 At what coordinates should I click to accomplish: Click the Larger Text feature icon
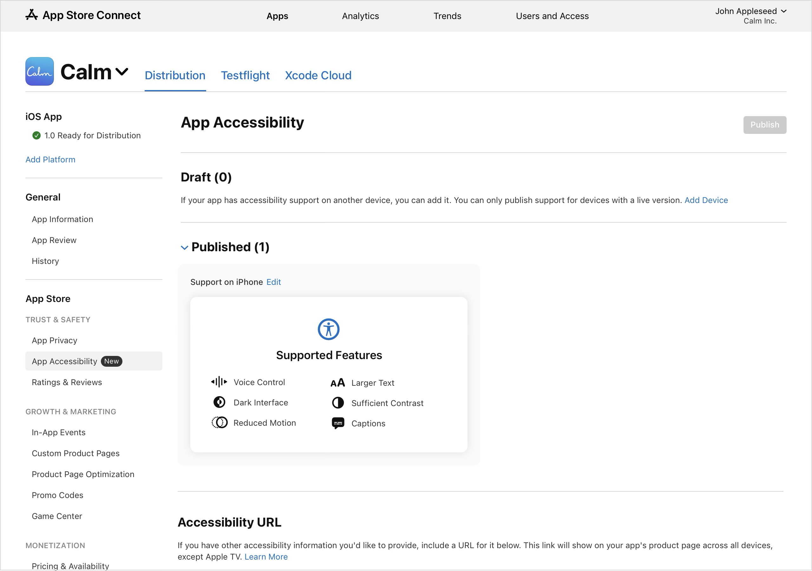[x=337, y=383]
